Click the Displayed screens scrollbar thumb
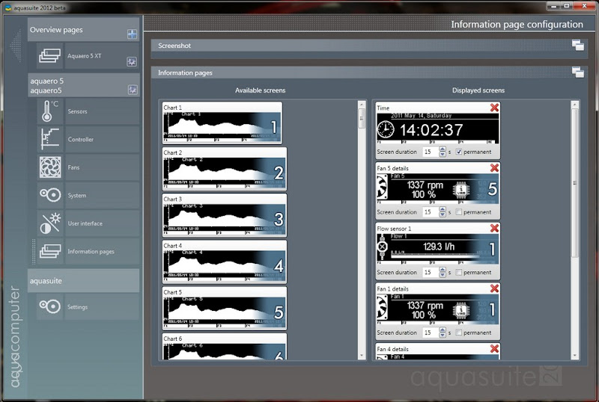 pos(575,183)
